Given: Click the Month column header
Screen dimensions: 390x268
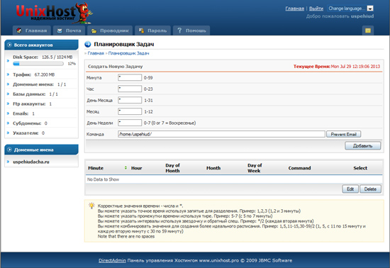Looking at the screenshot, I should click(213, 168).
